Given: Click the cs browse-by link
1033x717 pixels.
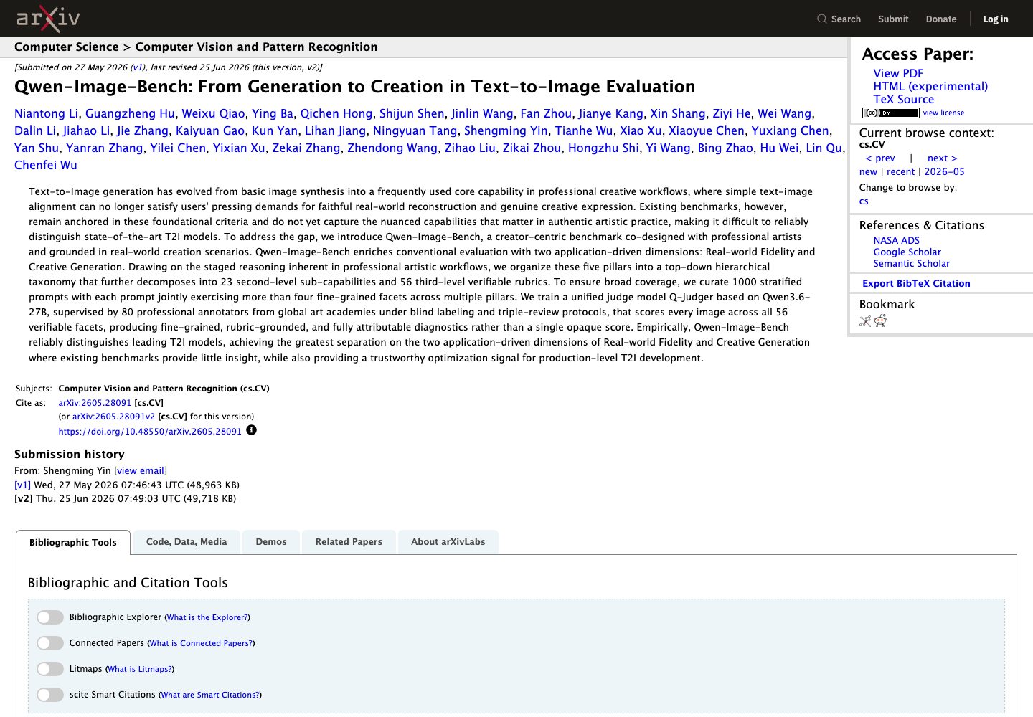Looking at the screenshot, I should point(864,201).
